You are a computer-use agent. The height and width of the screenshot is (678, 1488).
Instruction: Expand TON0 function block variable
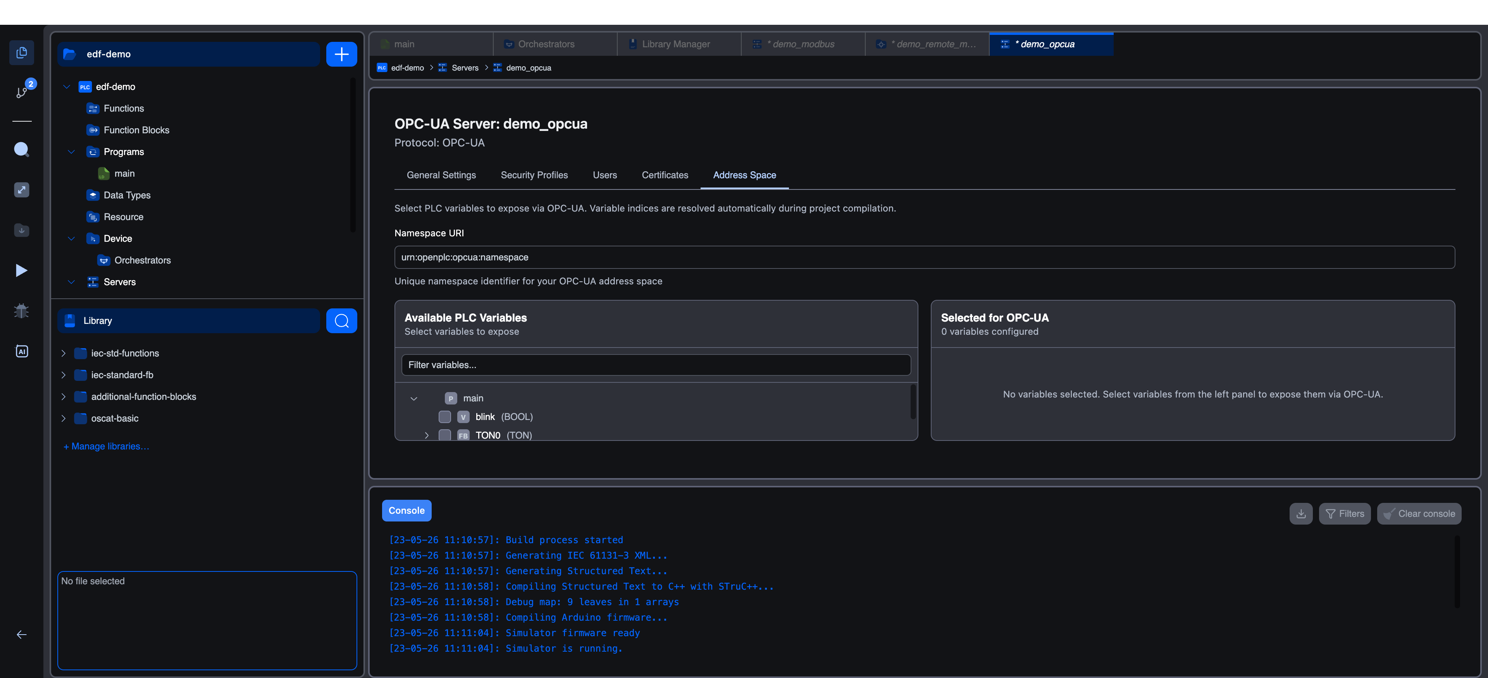(x=426, y=435)
